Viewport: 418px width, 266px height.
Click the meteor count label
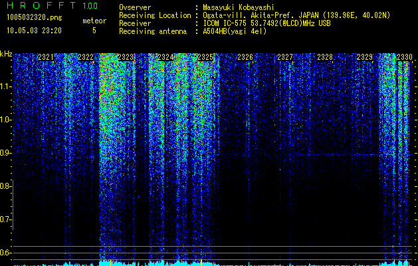94,21
